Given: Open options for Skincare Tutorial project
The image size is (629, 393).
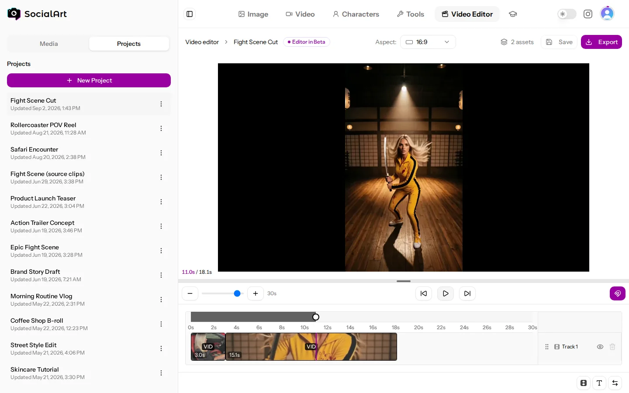Looking at the screenshot, I should click(161, 373).
